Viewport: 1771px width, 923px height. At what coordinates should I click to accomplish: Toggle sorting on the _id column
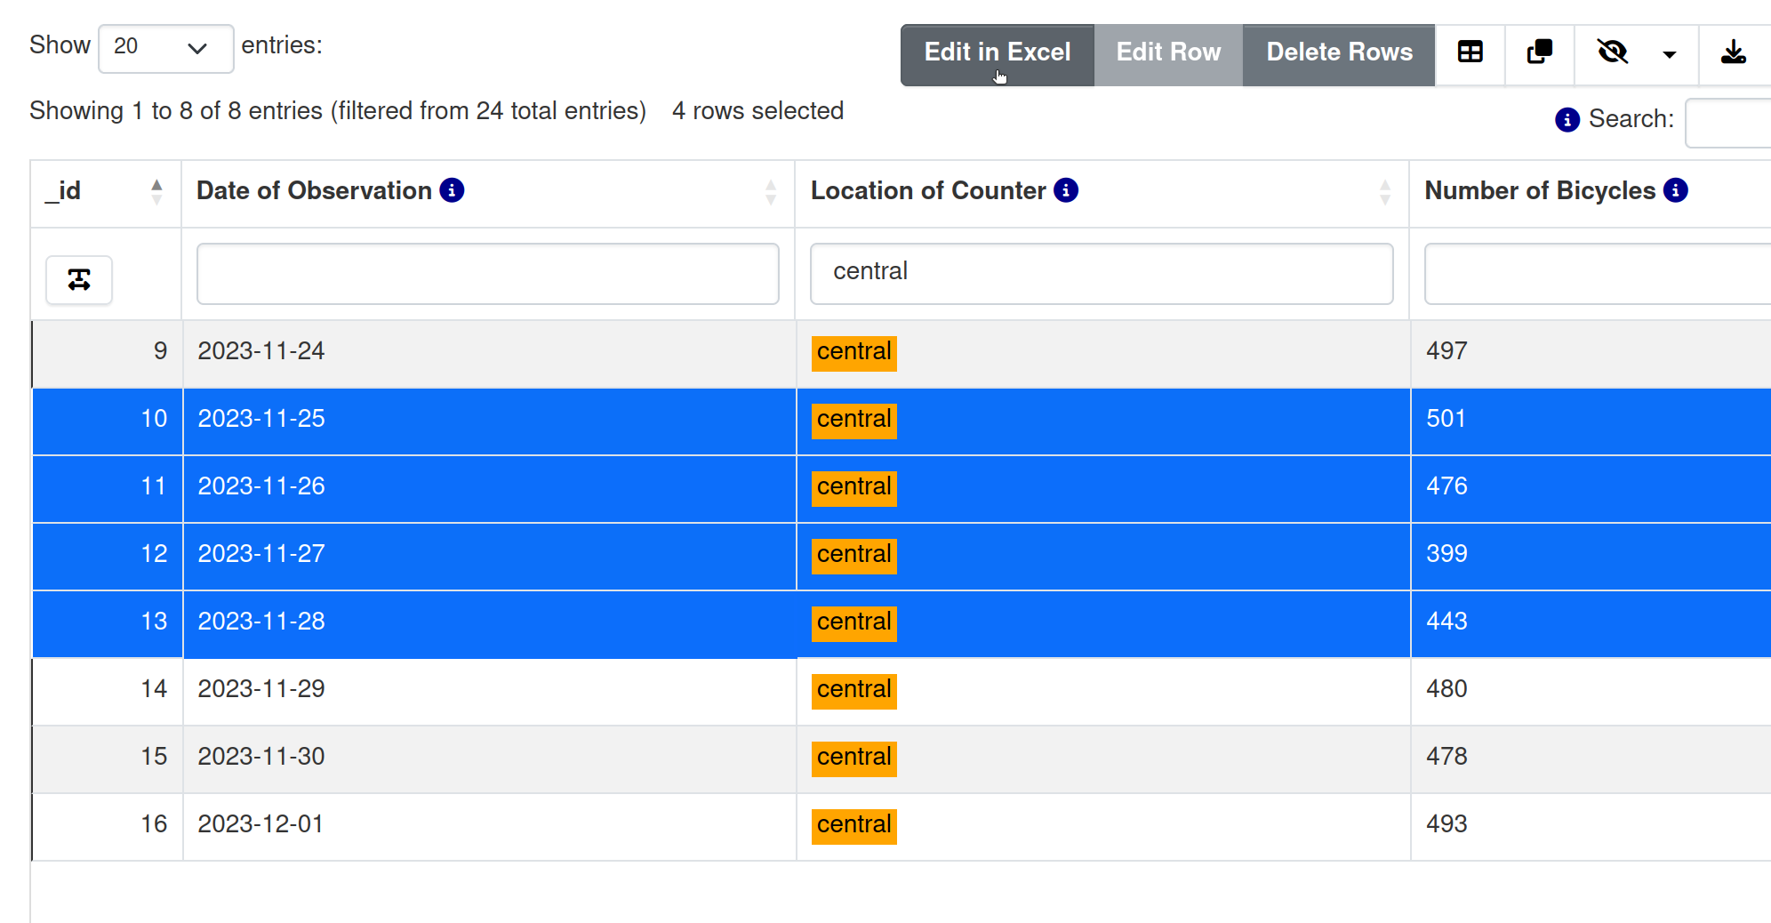click(x=157, y=190)
